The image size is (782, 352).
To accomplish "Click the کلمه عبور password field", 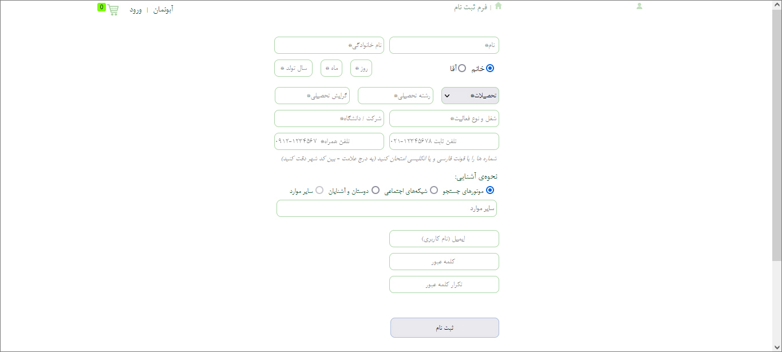I will (x=444, y=262).
